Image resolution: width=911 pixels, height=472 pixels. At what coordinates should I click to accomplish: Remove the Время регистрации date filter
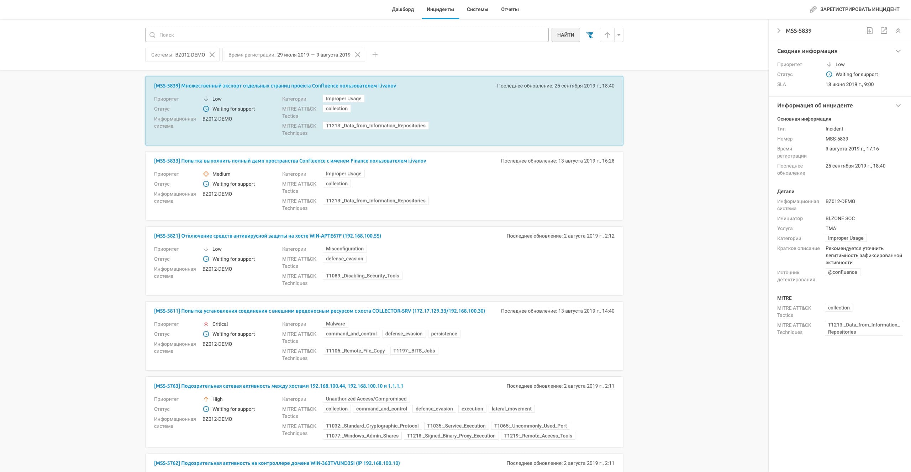[358, 55]
